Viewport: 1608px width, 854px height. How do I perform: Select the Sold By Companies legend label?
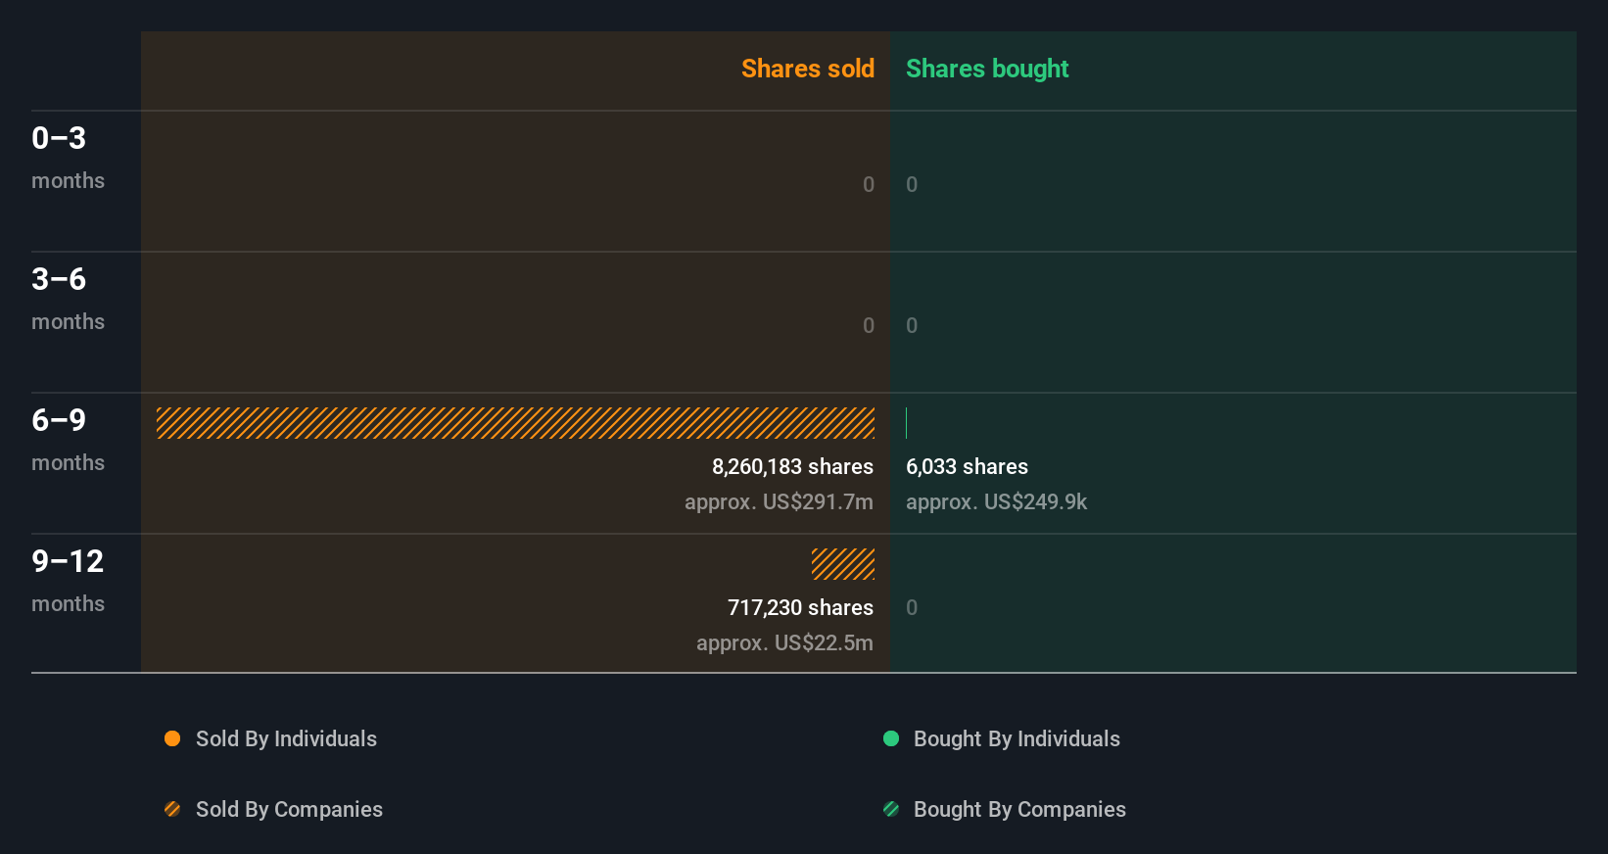289,809
